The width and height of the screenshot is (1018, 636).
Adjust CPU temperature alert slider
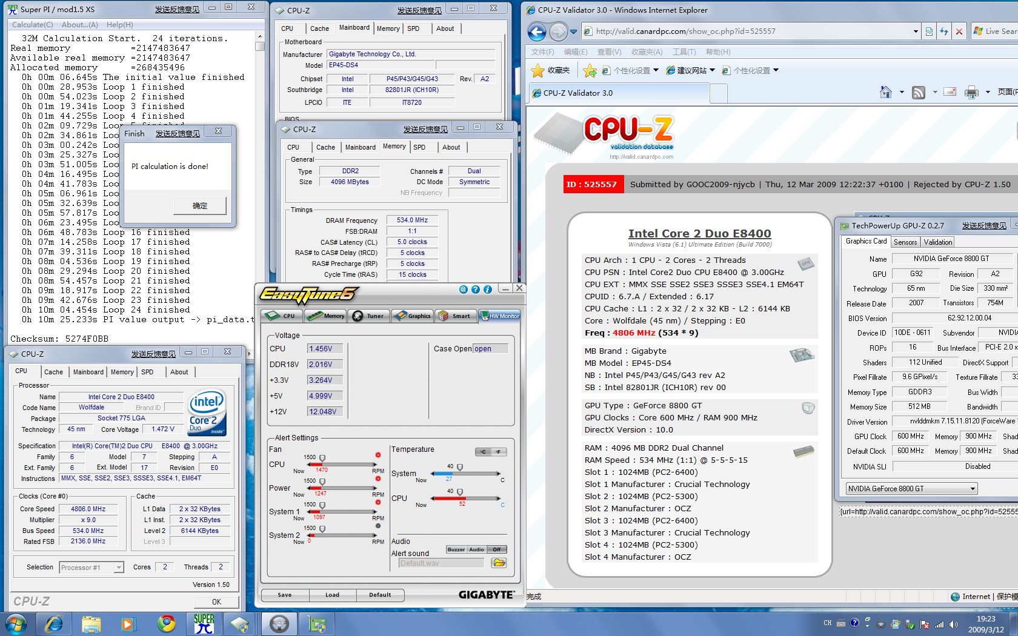[460, 492]
